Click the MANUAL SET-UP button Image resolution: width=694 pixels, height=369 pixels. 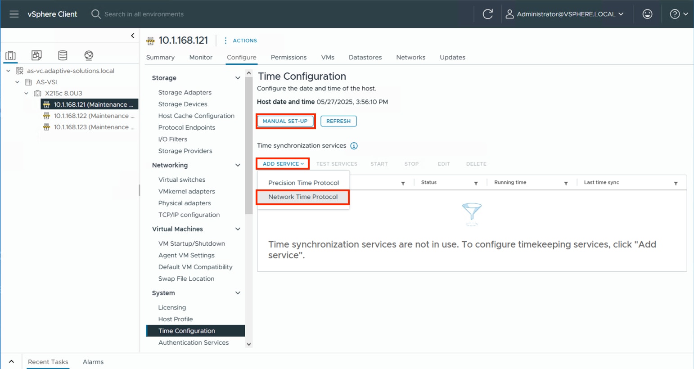pyautogui.click(x=285, y=121)
